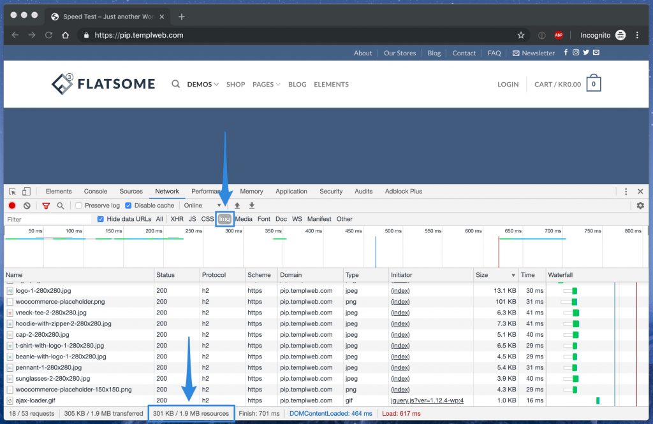653x424 pixels.
Task: Open Network settings gear
Action: pyautogui.click(x=640, y=206)
